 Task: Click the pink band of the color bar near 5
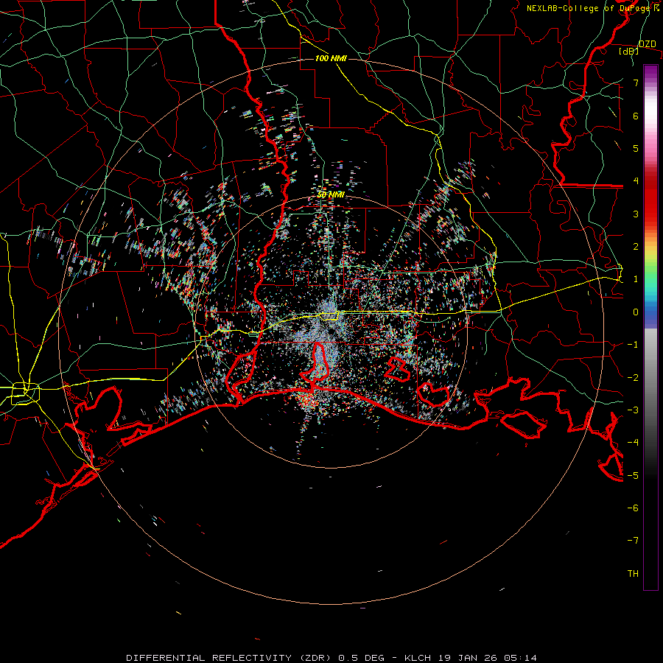tap(650, 146)
